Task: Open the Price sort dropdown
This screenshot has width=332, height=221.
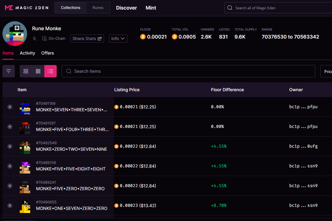Action: coord(326,72)
